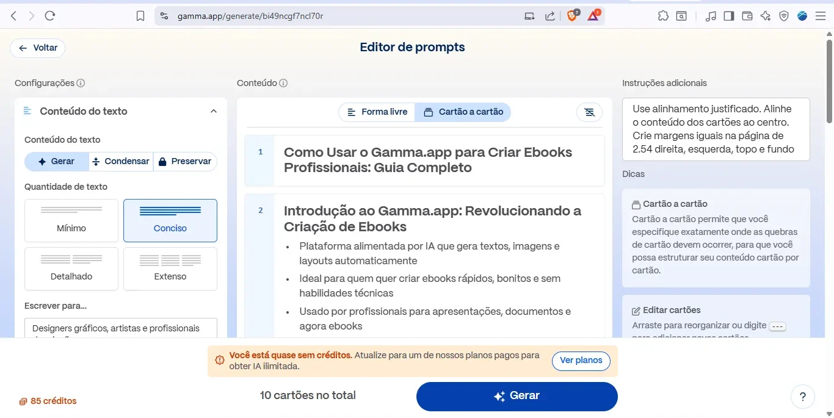The height and width of the screenshot is (418, 834).
Task: Open Ver planos pricing button
Action: (x=581, y=361)
